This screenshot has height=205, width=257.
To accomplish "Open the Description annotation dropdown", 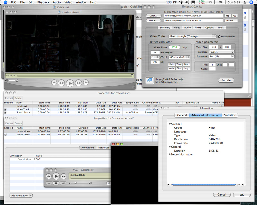I will pyautogui.click(x=34, y=159).
